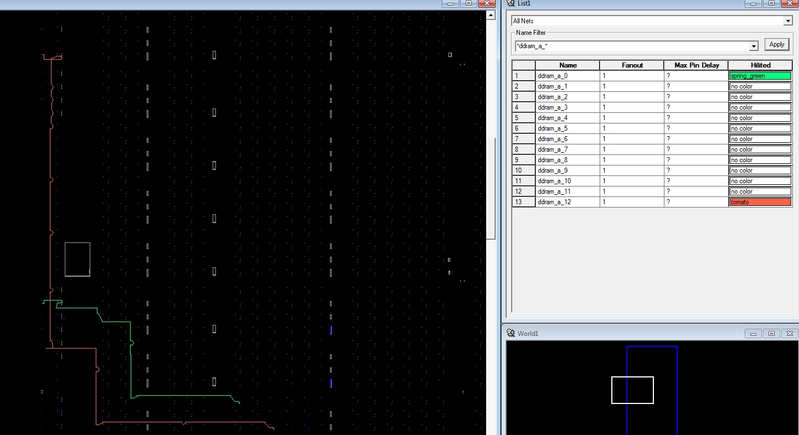Click the List1 window icon
The height and width of the screenshot is (435, 799).
[x=511, y=3]
